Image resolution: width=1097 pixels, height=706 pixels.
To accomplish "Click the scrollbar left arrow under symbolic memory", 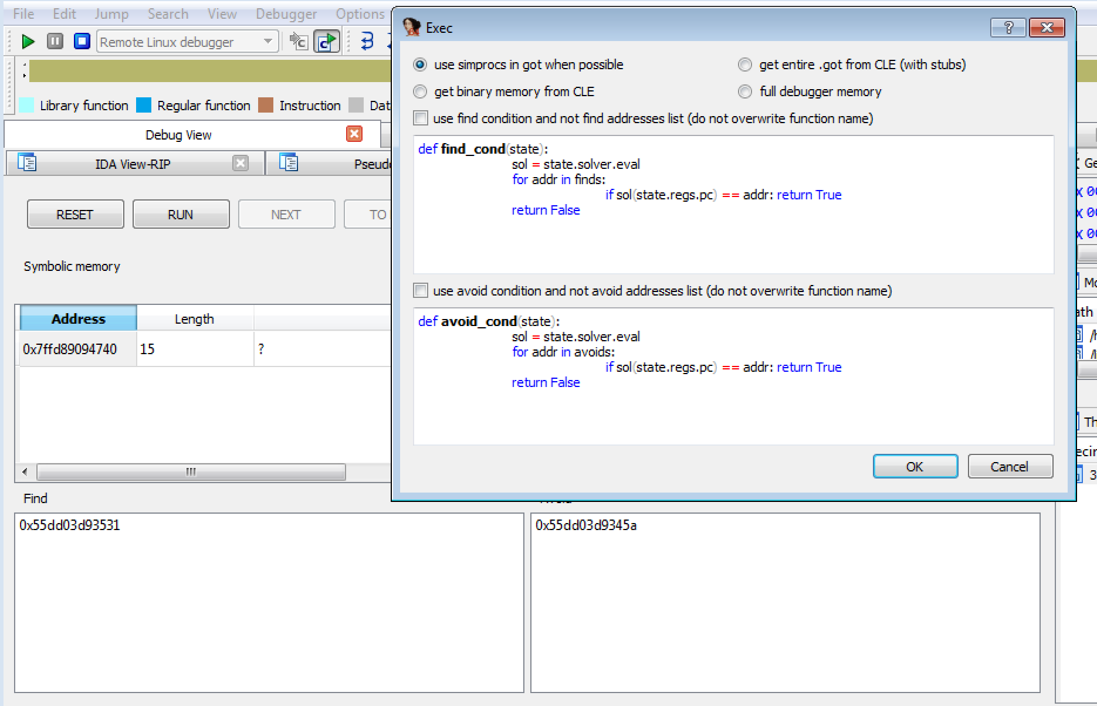I will point(25,472).
